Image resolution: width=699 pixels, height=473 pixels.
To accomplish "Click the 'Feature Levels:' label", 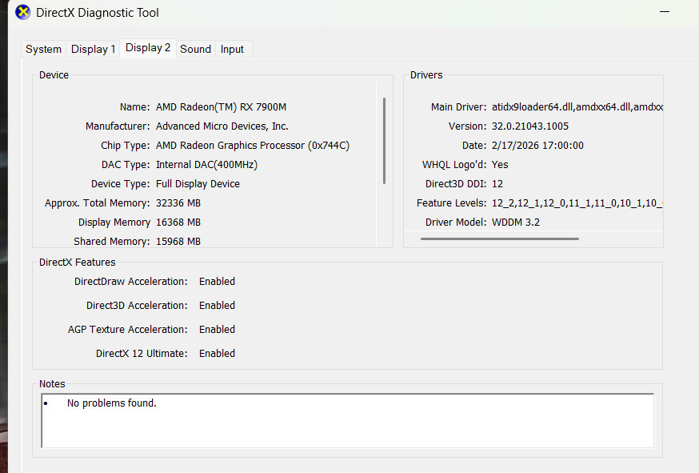I will click(452, 203).
